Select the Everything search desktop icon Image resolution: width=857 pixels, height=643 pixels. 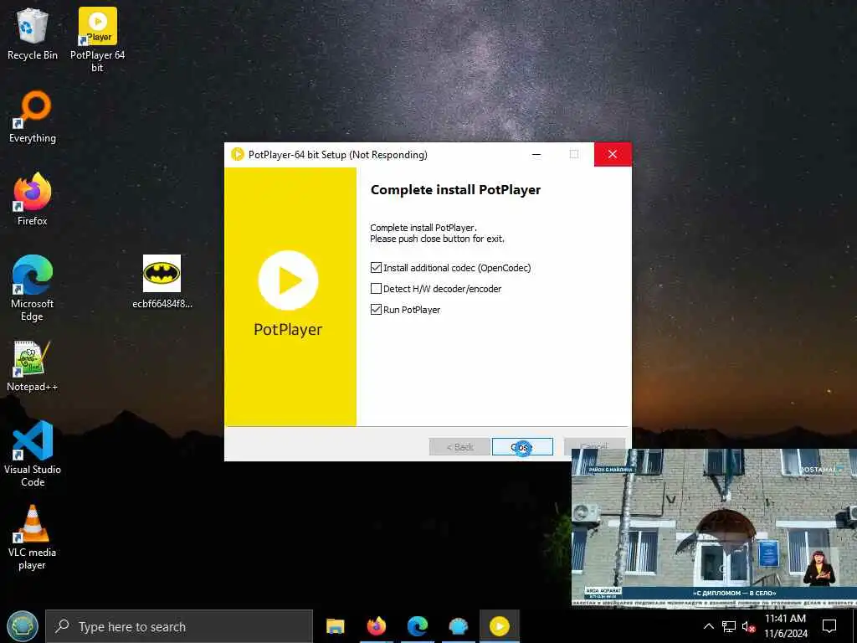click(33, 117)
